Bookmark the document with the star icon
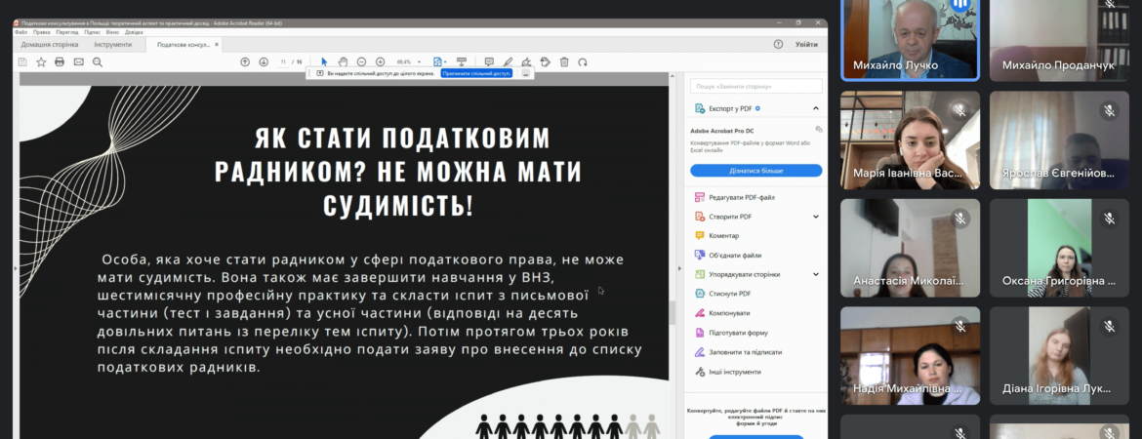Image resolution: width=1142 pixels, height=439 pixels. 42,61
